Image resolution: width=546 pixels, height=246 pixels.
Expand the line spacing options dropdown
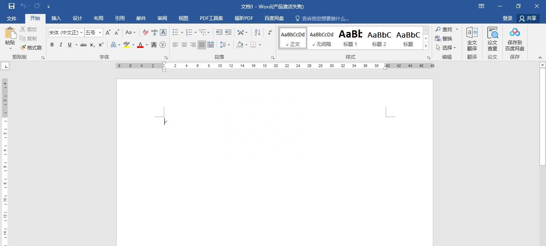tap(229, 45)
